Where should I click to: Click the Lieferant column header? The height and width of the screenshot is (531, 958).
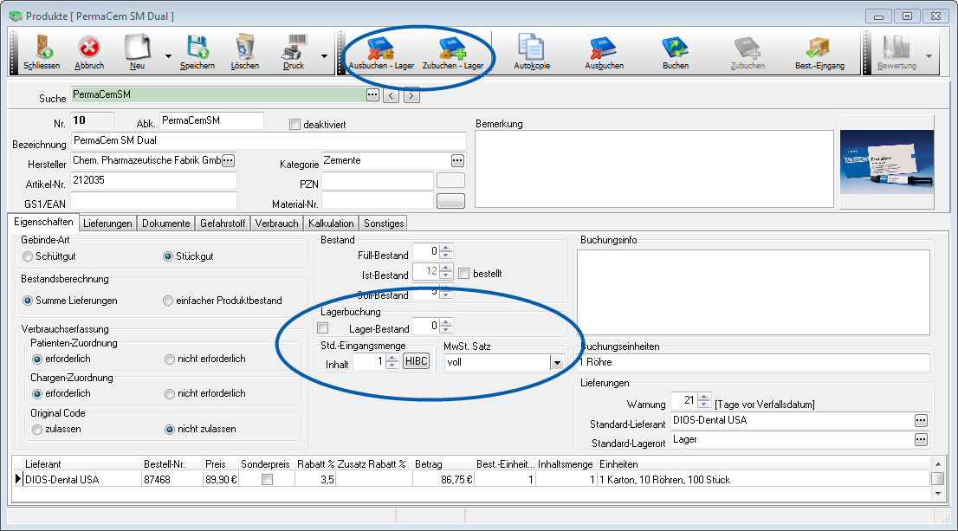[x=82, y=464]
